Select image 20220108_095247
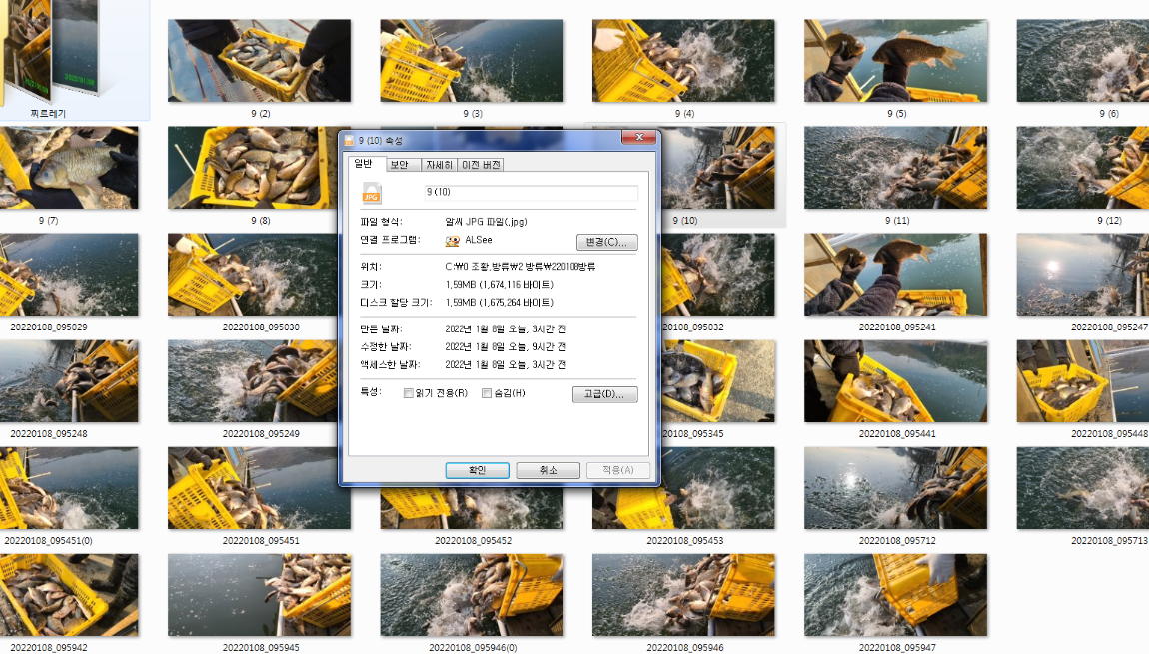 pyautogui.click(x=1083, y=275)
